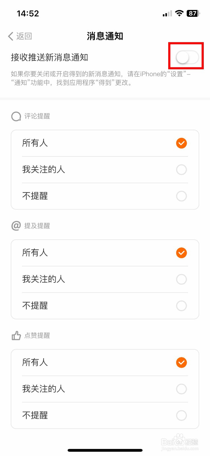
Task: Tap the checked 所有人 option under 提及提醒
Action: click(x=181, y=253)
